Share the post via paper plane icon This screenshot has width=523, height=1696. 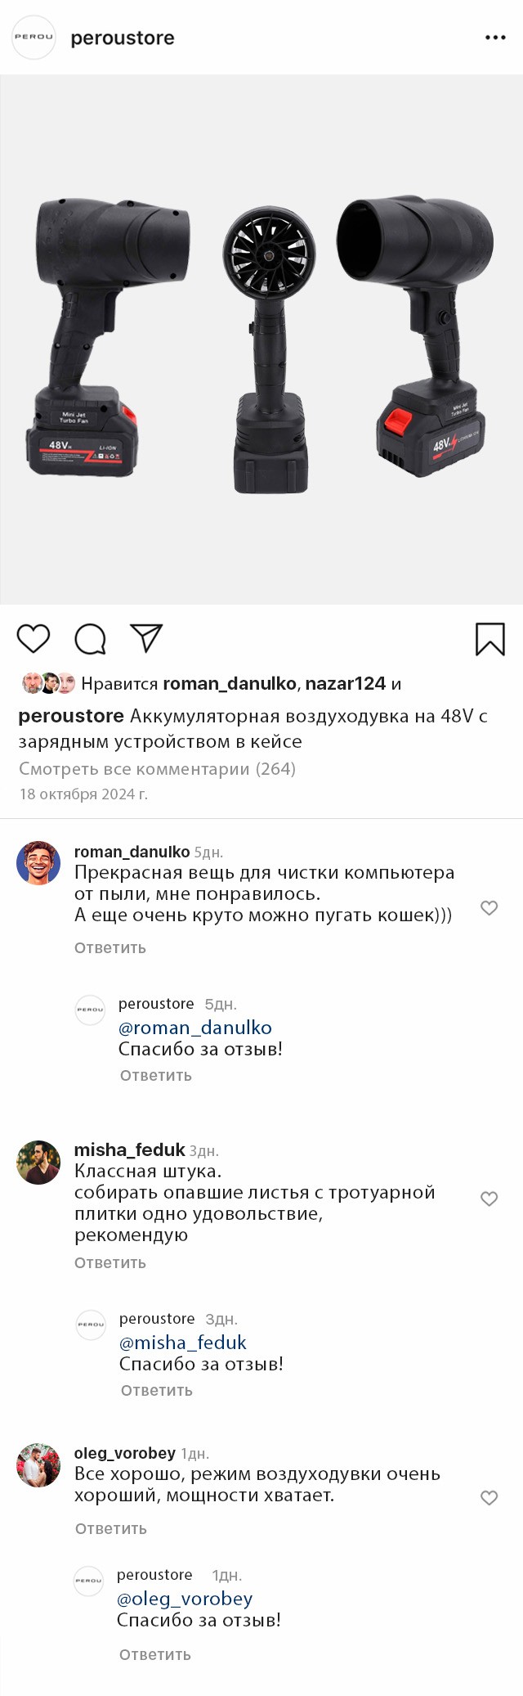tap(146, 638)
